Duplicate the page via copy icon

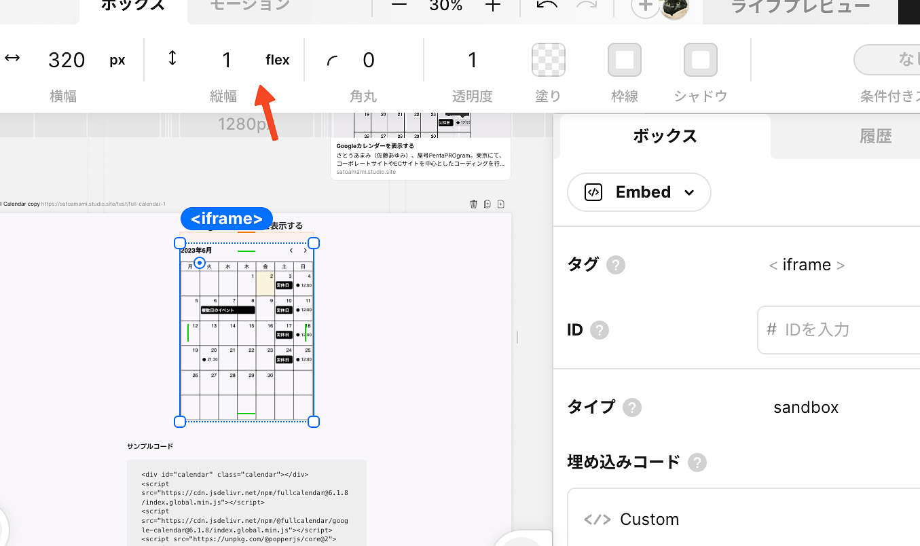[487, 204]
